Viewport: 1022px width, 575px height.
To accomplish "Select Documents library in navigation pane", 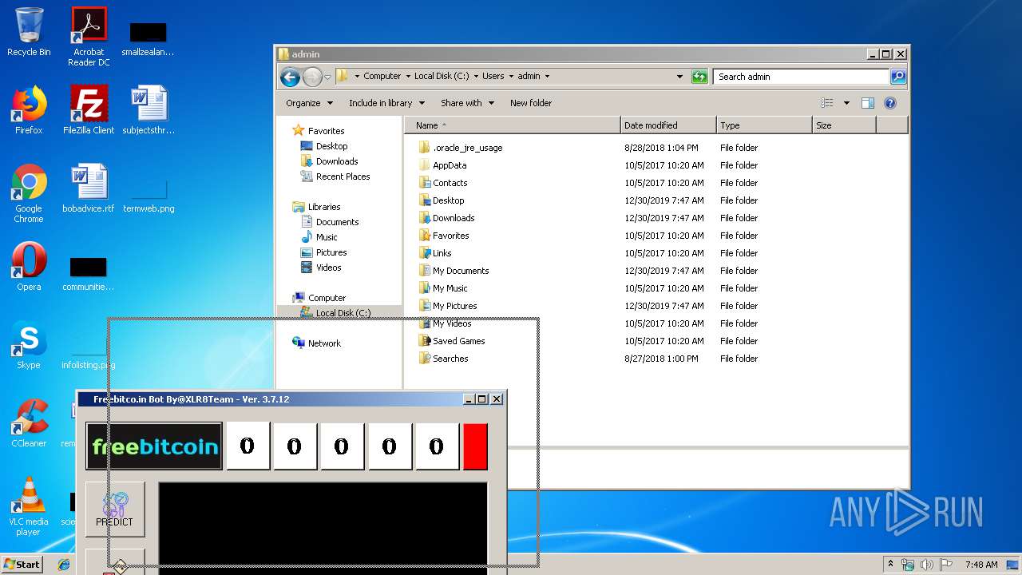I will coord(337,222).
